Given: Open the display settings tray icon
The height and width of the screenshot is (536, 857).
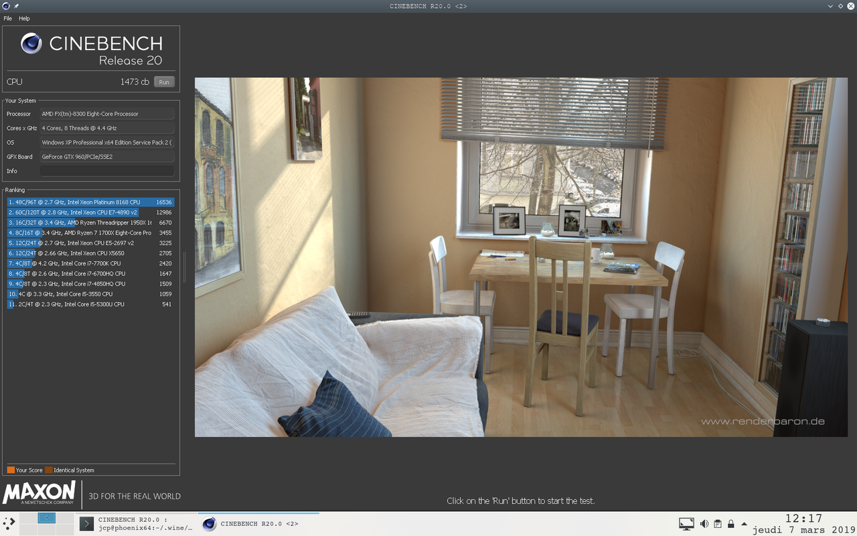Looking at the screenshot, I should [x=686, y=523].
